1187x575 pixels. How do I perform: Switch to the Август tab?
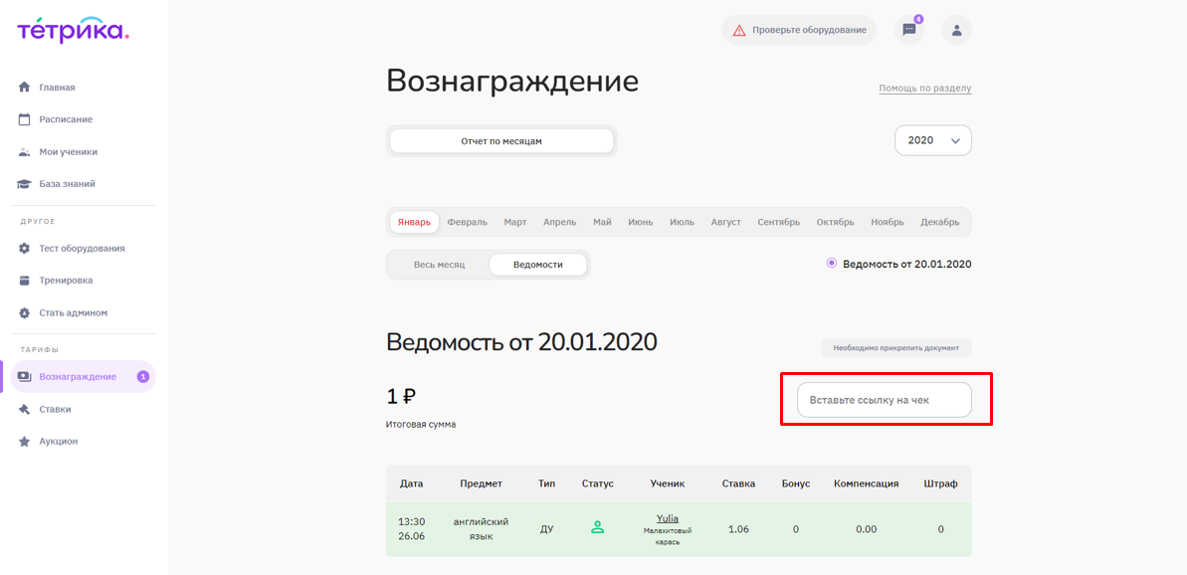(726, 222)
